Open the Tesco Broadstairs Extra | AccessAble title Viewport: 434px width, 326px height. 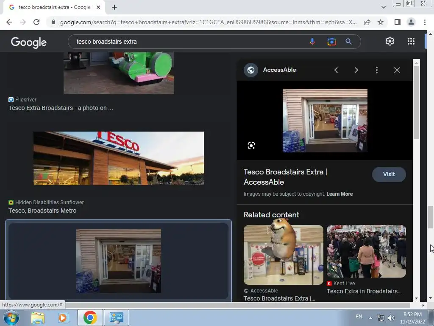(x=285, y=177)
